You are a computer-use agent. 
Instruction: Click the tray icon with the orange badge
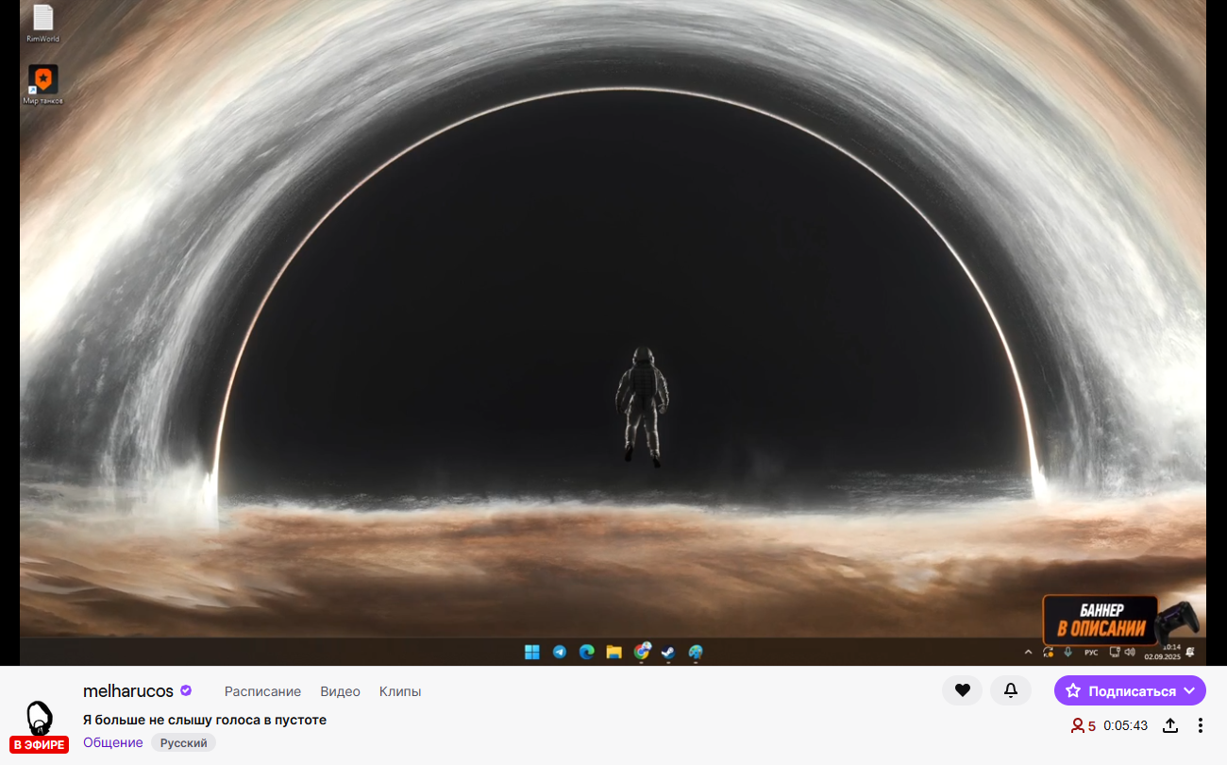click(x=1049, y=652)
